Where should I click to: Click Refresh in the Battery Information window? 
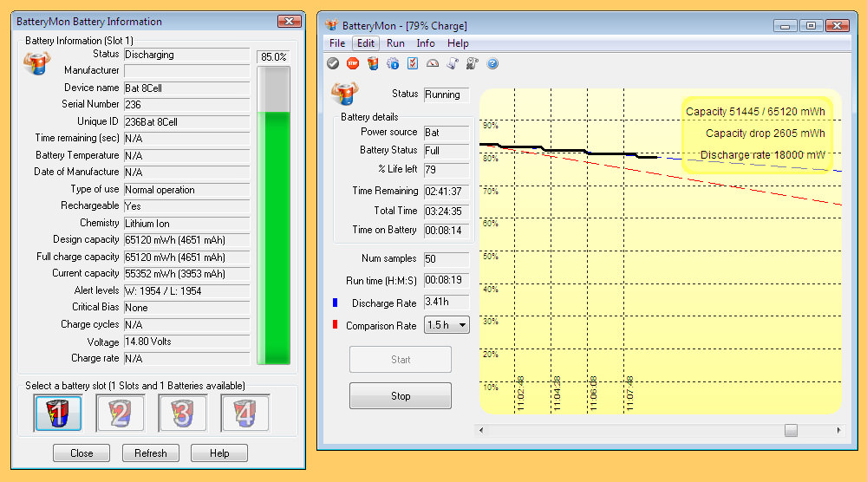click(151, 453)
